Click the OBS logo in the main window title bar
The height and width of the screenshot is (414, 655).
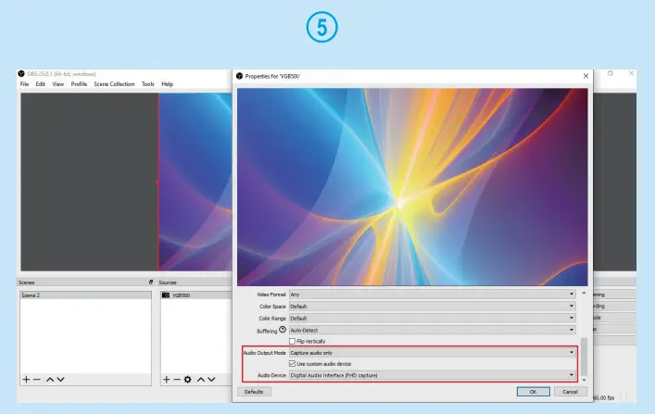21,73
